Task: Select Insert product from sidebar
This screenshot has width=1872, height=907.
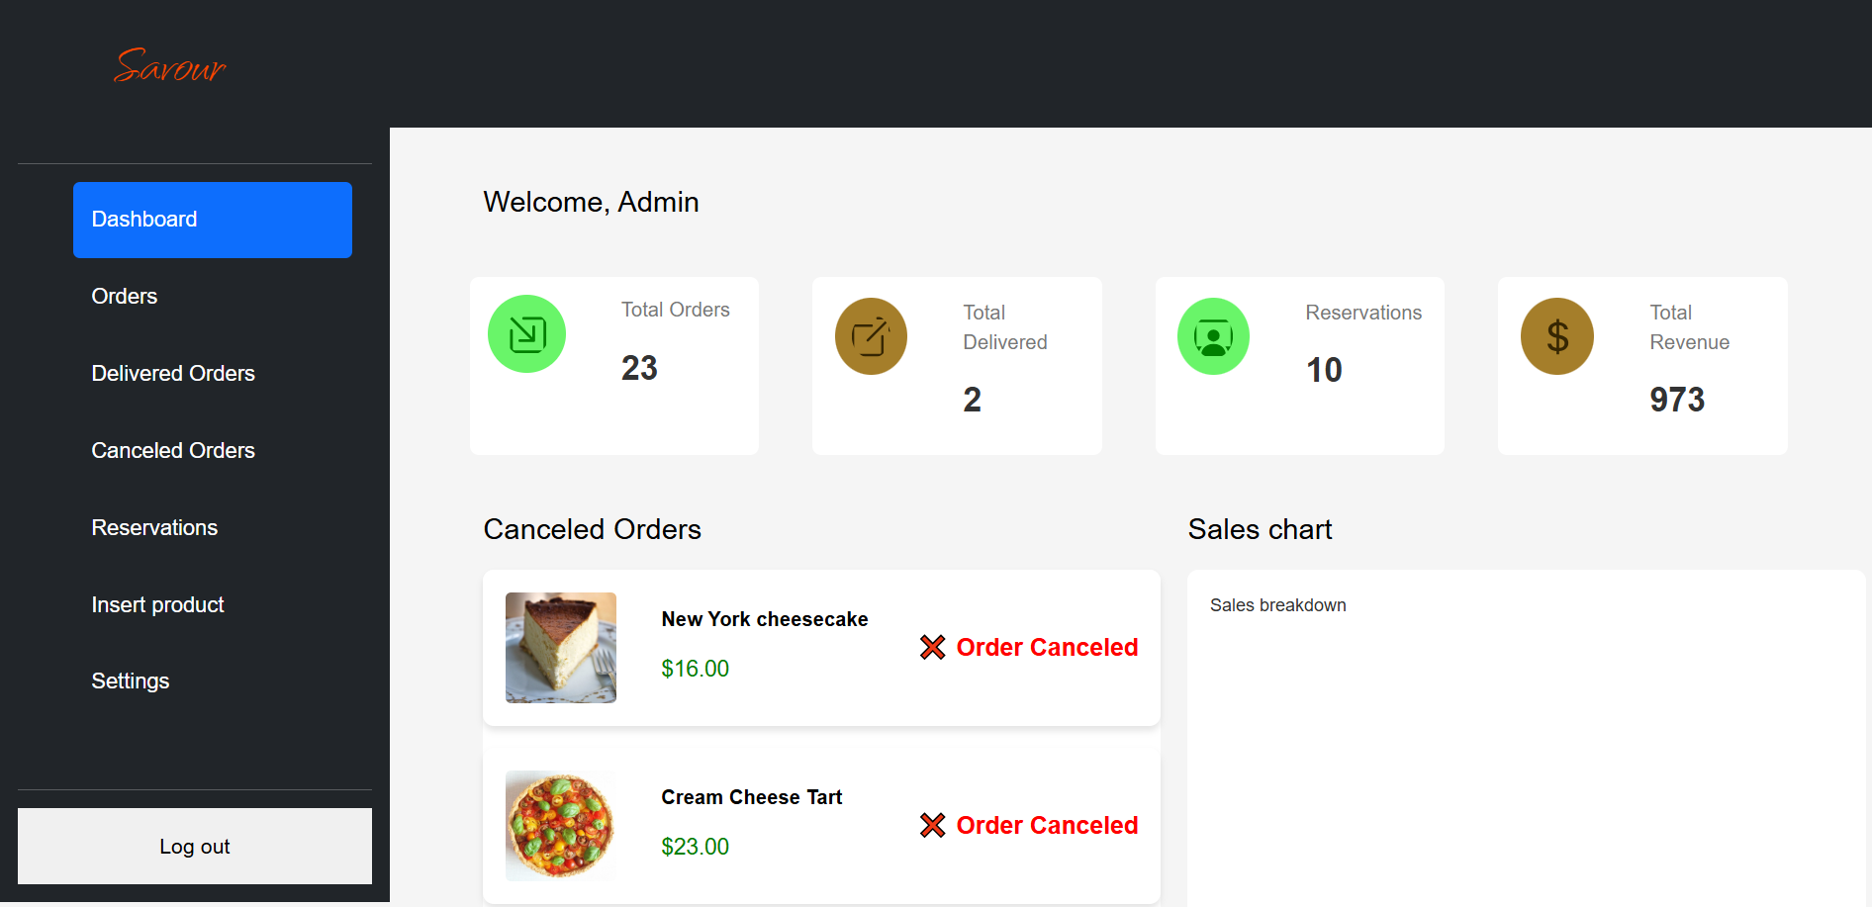Action: 157,604
